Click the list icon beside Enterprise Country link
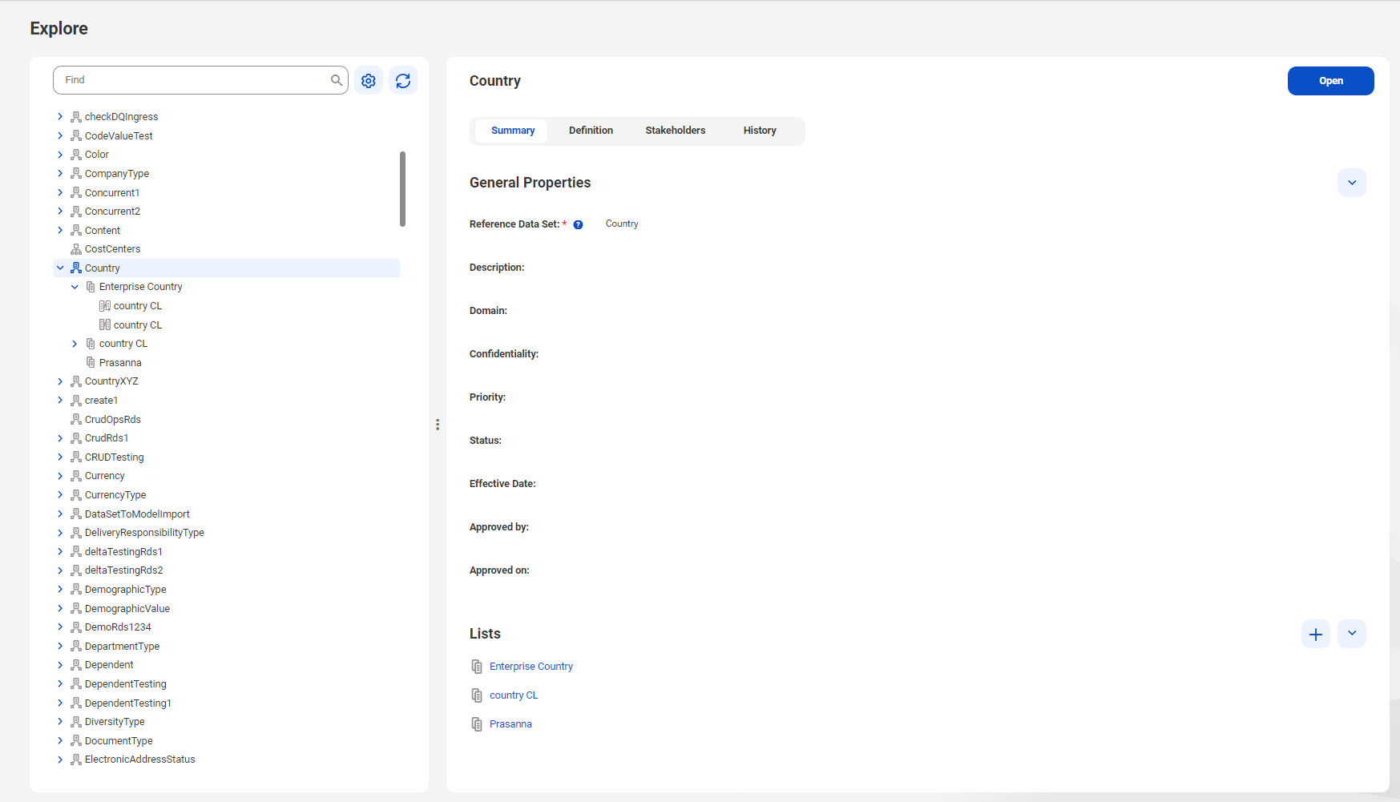The width and height of the screenshot is (1400, 802). [477, 667]
